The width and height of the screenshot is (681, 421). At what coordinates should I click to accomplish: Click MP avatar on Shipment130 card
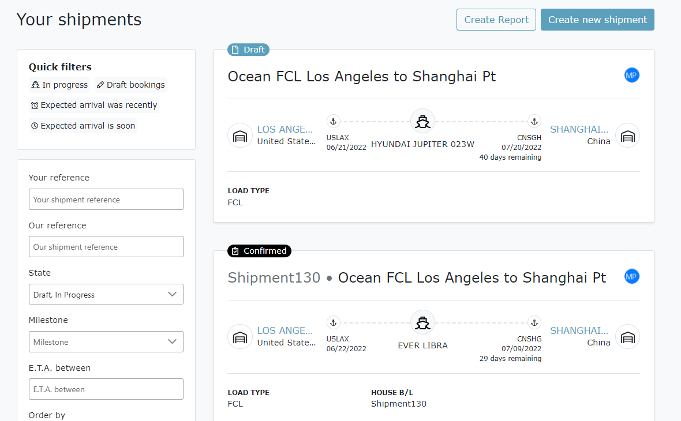(631, 276)
